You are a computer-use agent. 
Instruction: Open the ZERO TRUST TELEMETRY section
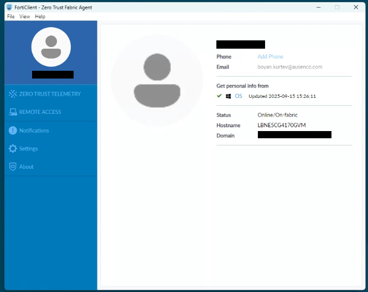pyautogui.click(x=51, y=94)
